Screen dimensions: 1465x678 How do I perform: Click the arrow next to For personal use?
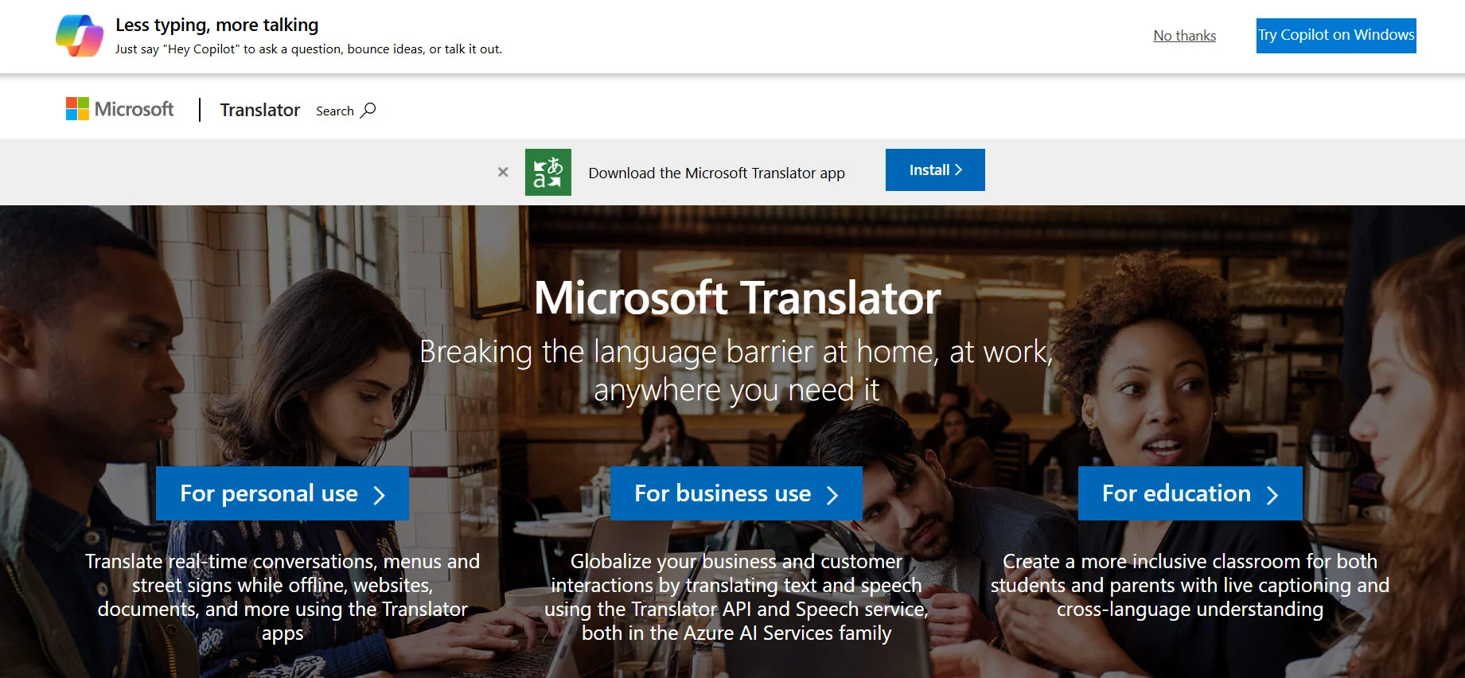[380, 495]
